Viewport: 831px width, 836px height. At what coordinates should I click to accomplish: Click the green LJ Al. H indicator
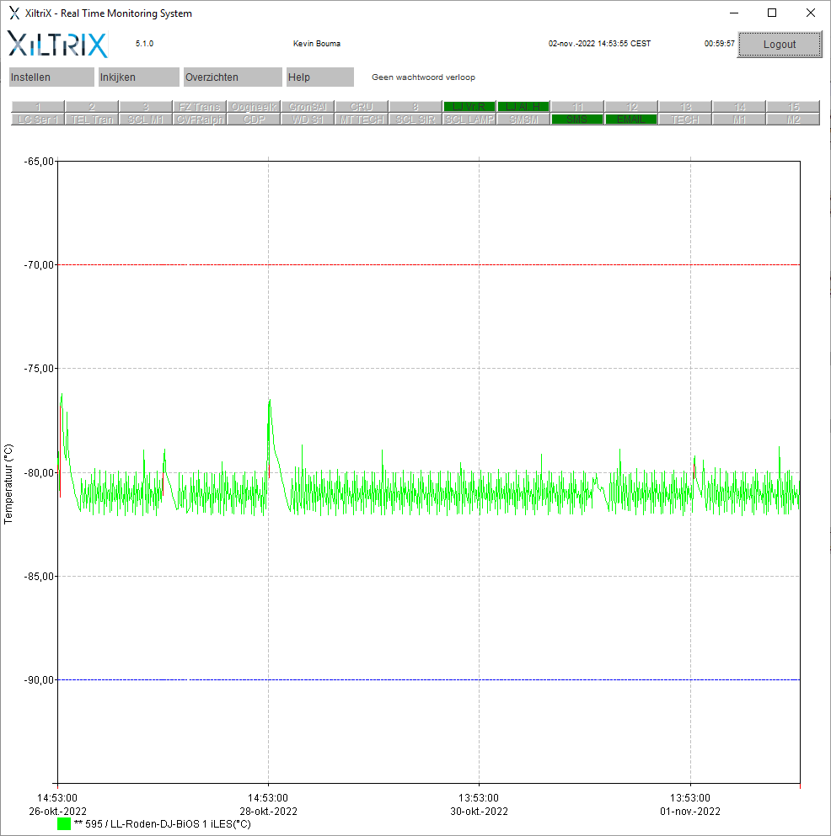coord(523,107)
